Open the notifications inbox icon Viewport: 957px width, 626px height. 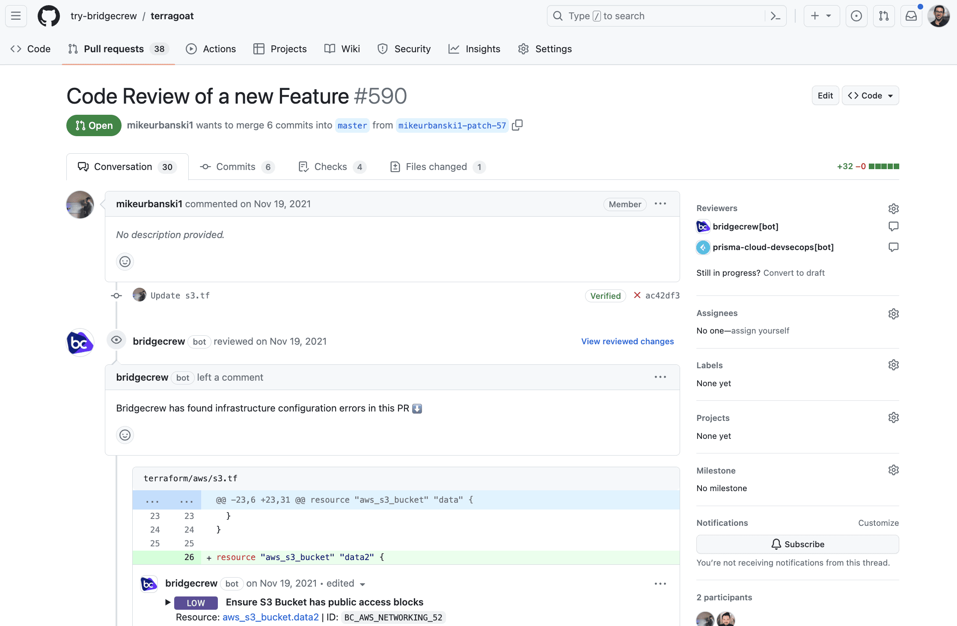click(x=911, y=16)
